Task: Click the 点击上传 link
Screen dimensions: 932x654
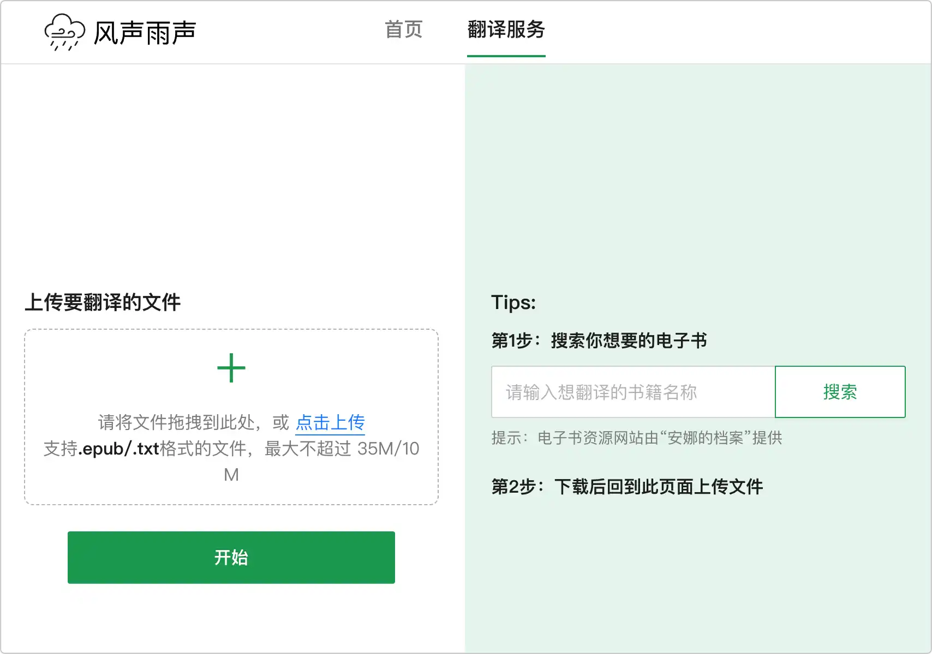Action: point(330,422)
